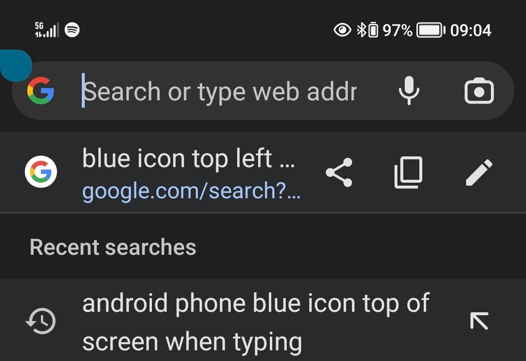Viewport: 526px width, 361px height.
Task: Tap Spotify icon in status bar
Action: pyautogui.click(x=72, y=30)
